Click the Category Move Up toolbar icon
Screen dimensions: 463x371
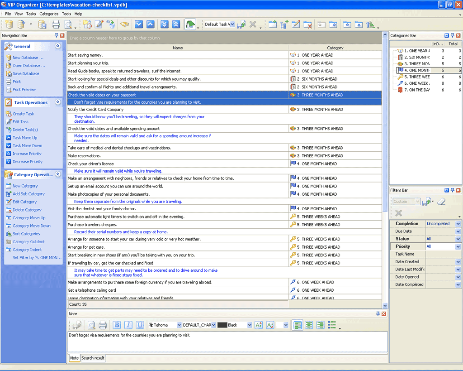(347, 24)
